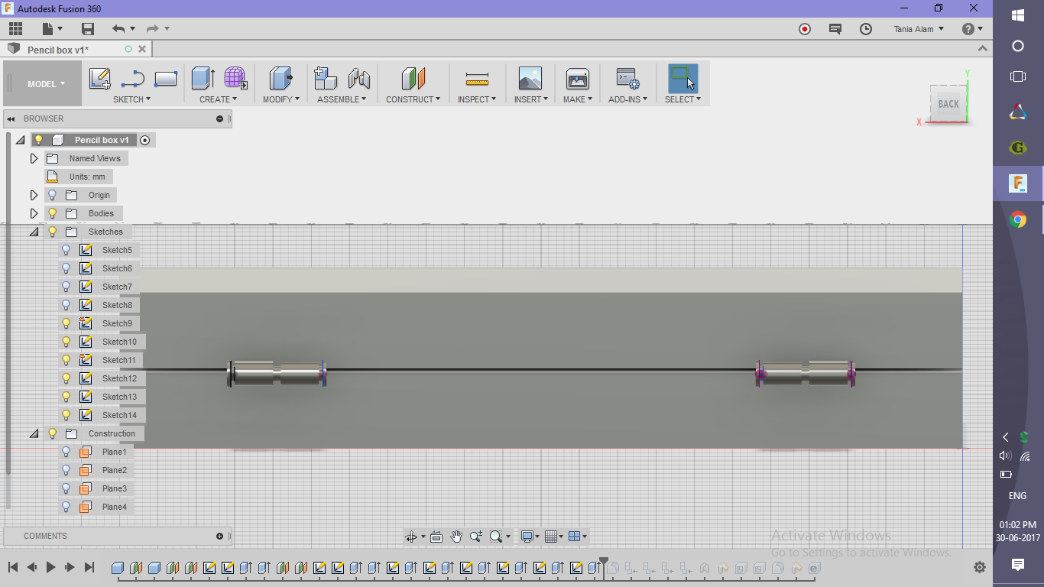Click the BACK face of view cube
The width and height of the screenshot is (1044, 587).
pos(948,104)
